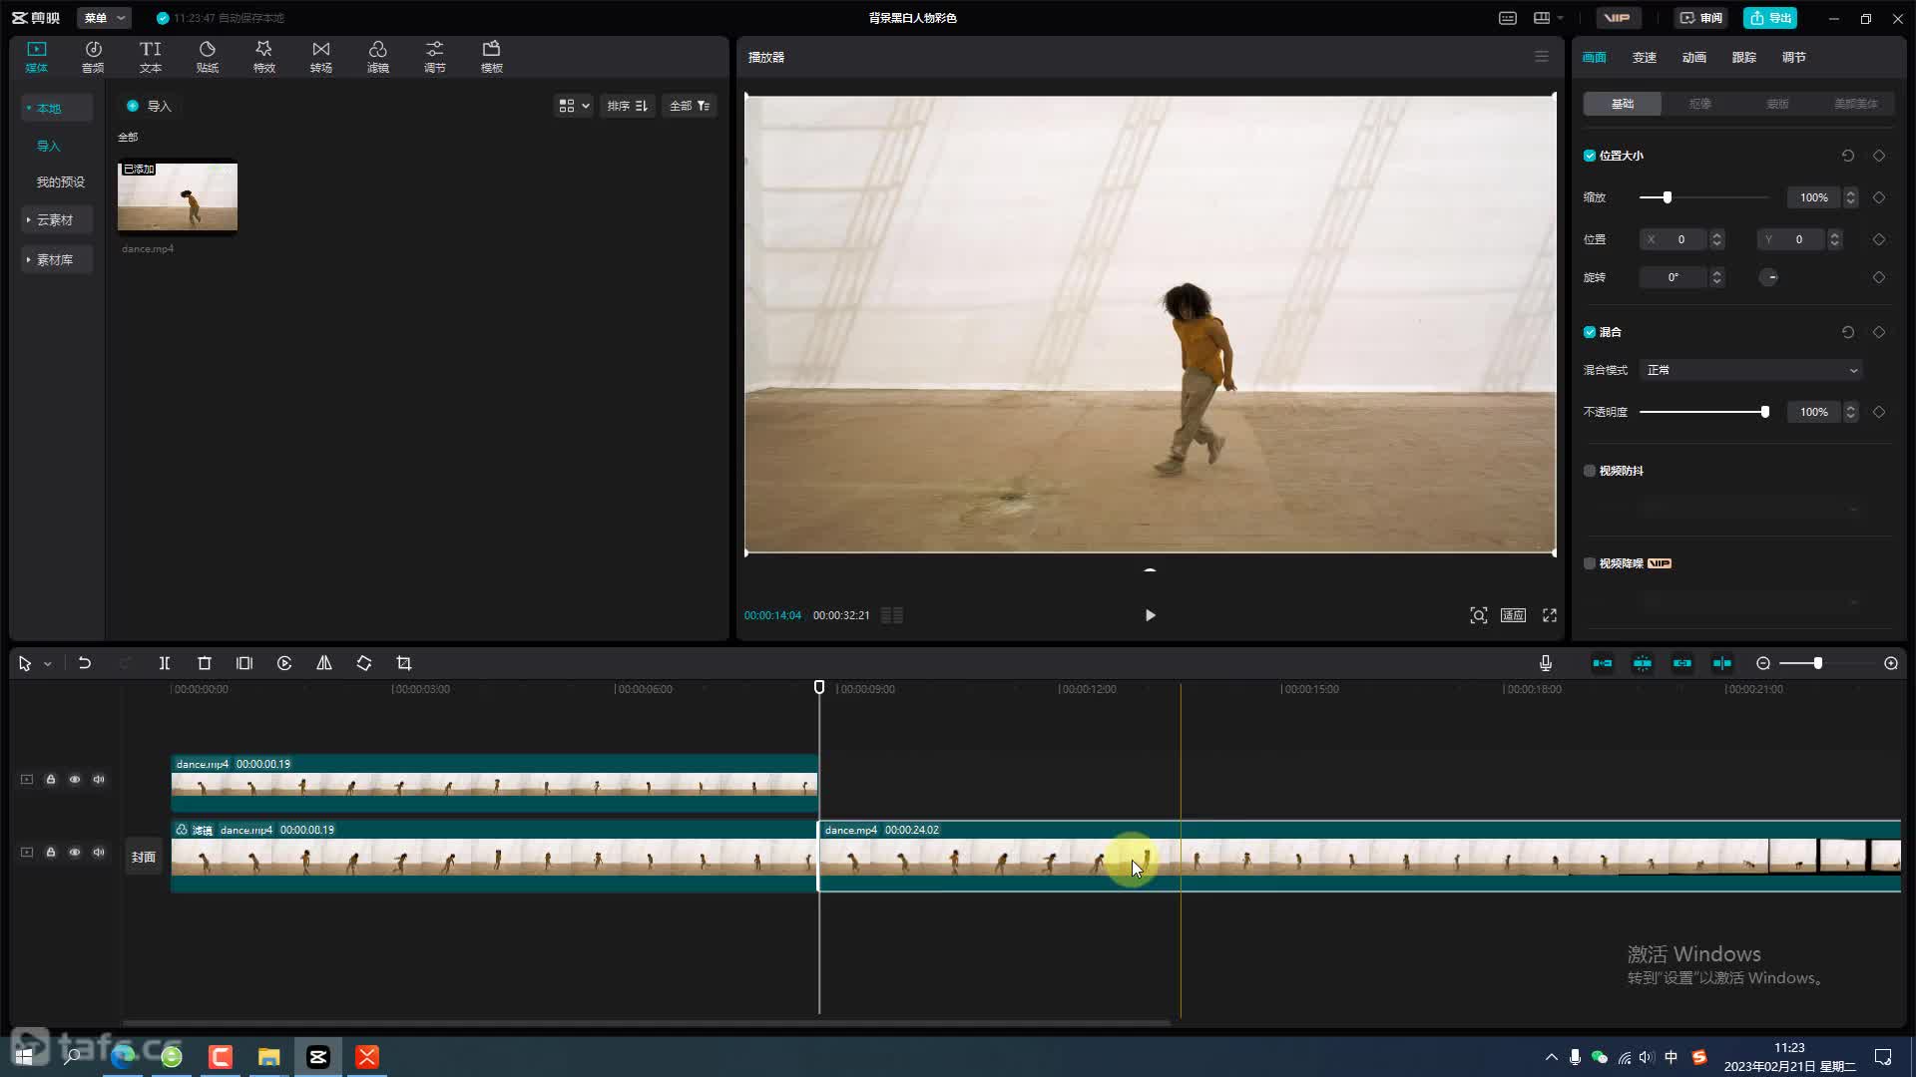
Task: Toggle visibility eye of upper track
Action: (x=75, y=780)
